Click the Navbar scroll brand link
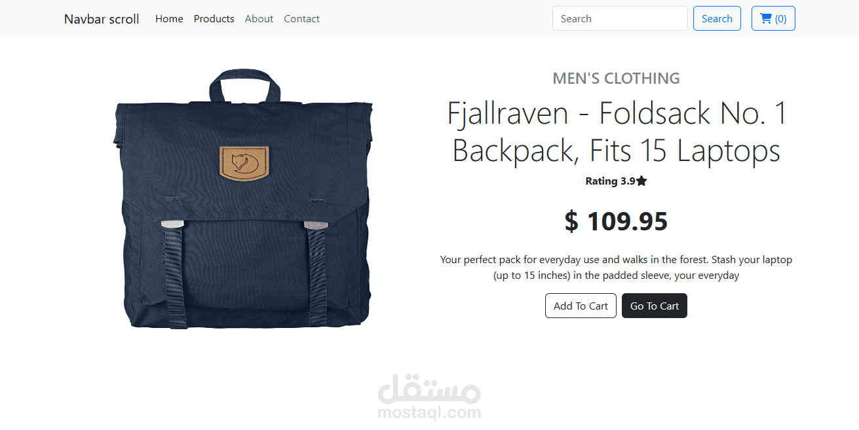 click(x=102, y=19)
